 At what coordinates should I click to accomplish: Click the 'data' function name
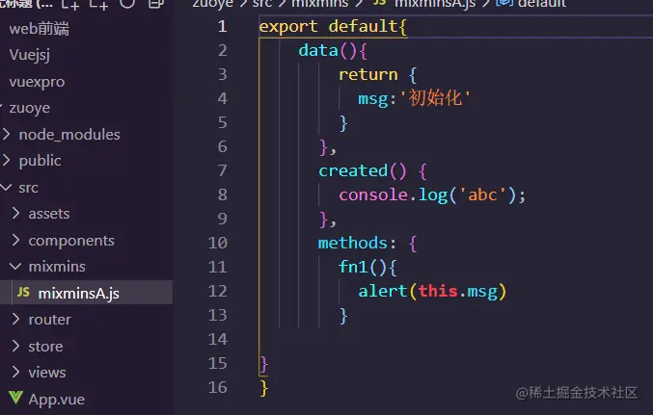[x=318, y=51]
